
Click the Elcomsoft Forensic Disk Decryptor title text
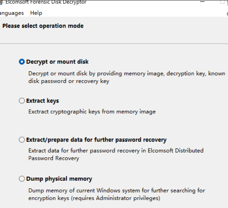46,2
